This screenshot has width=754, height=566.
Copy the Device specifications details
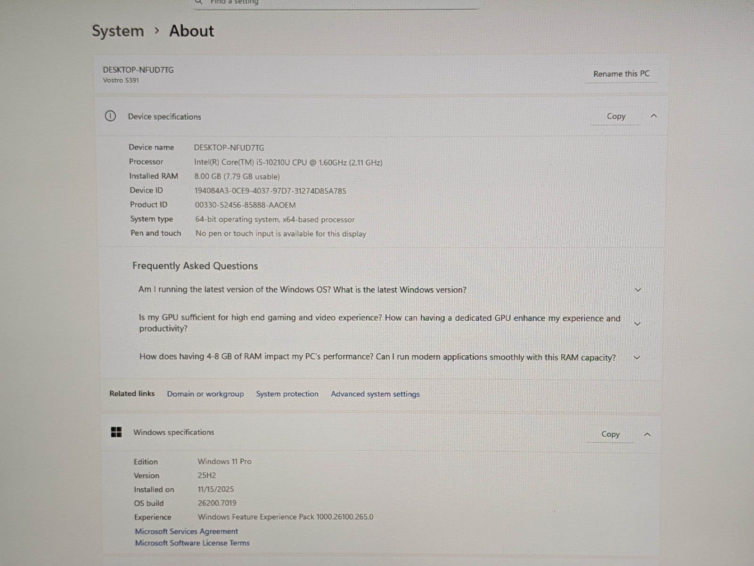coord(615,117)
